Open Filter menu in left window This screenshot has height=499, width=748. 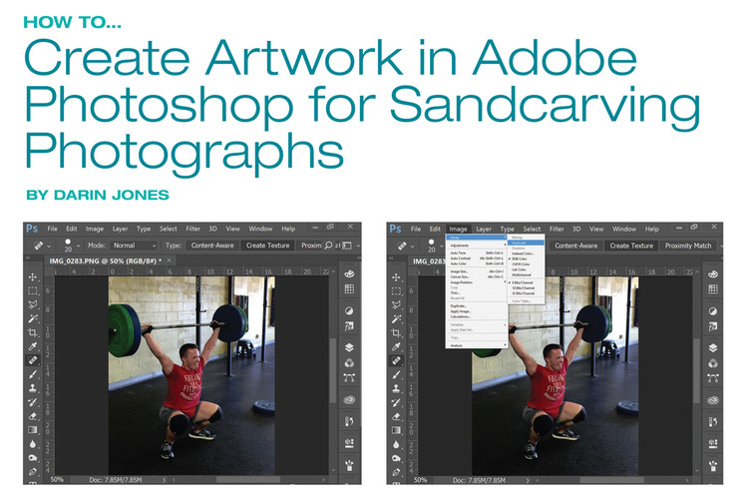click(192, 229)
